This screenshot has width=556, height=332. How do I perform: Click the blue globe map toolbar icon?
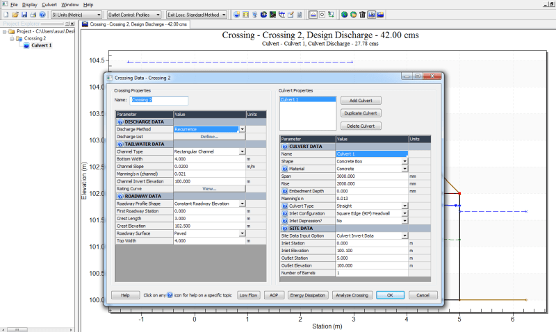344,15
